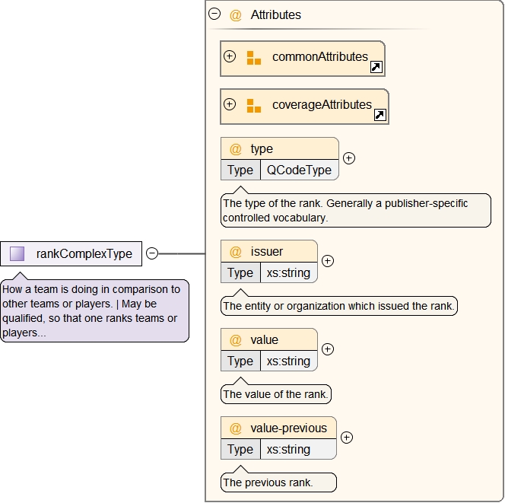This screenshot has height=503, width=505.
Task: Follow the coverageAttributes reference arrow icon
Action: click(x=380, y=116)
